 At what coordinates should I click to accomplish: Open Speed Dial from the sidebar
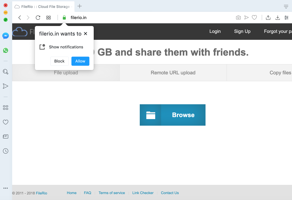6,108
